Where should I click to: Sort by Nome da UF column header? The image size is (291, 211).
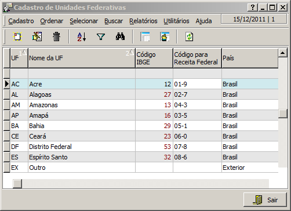point(82,58)
